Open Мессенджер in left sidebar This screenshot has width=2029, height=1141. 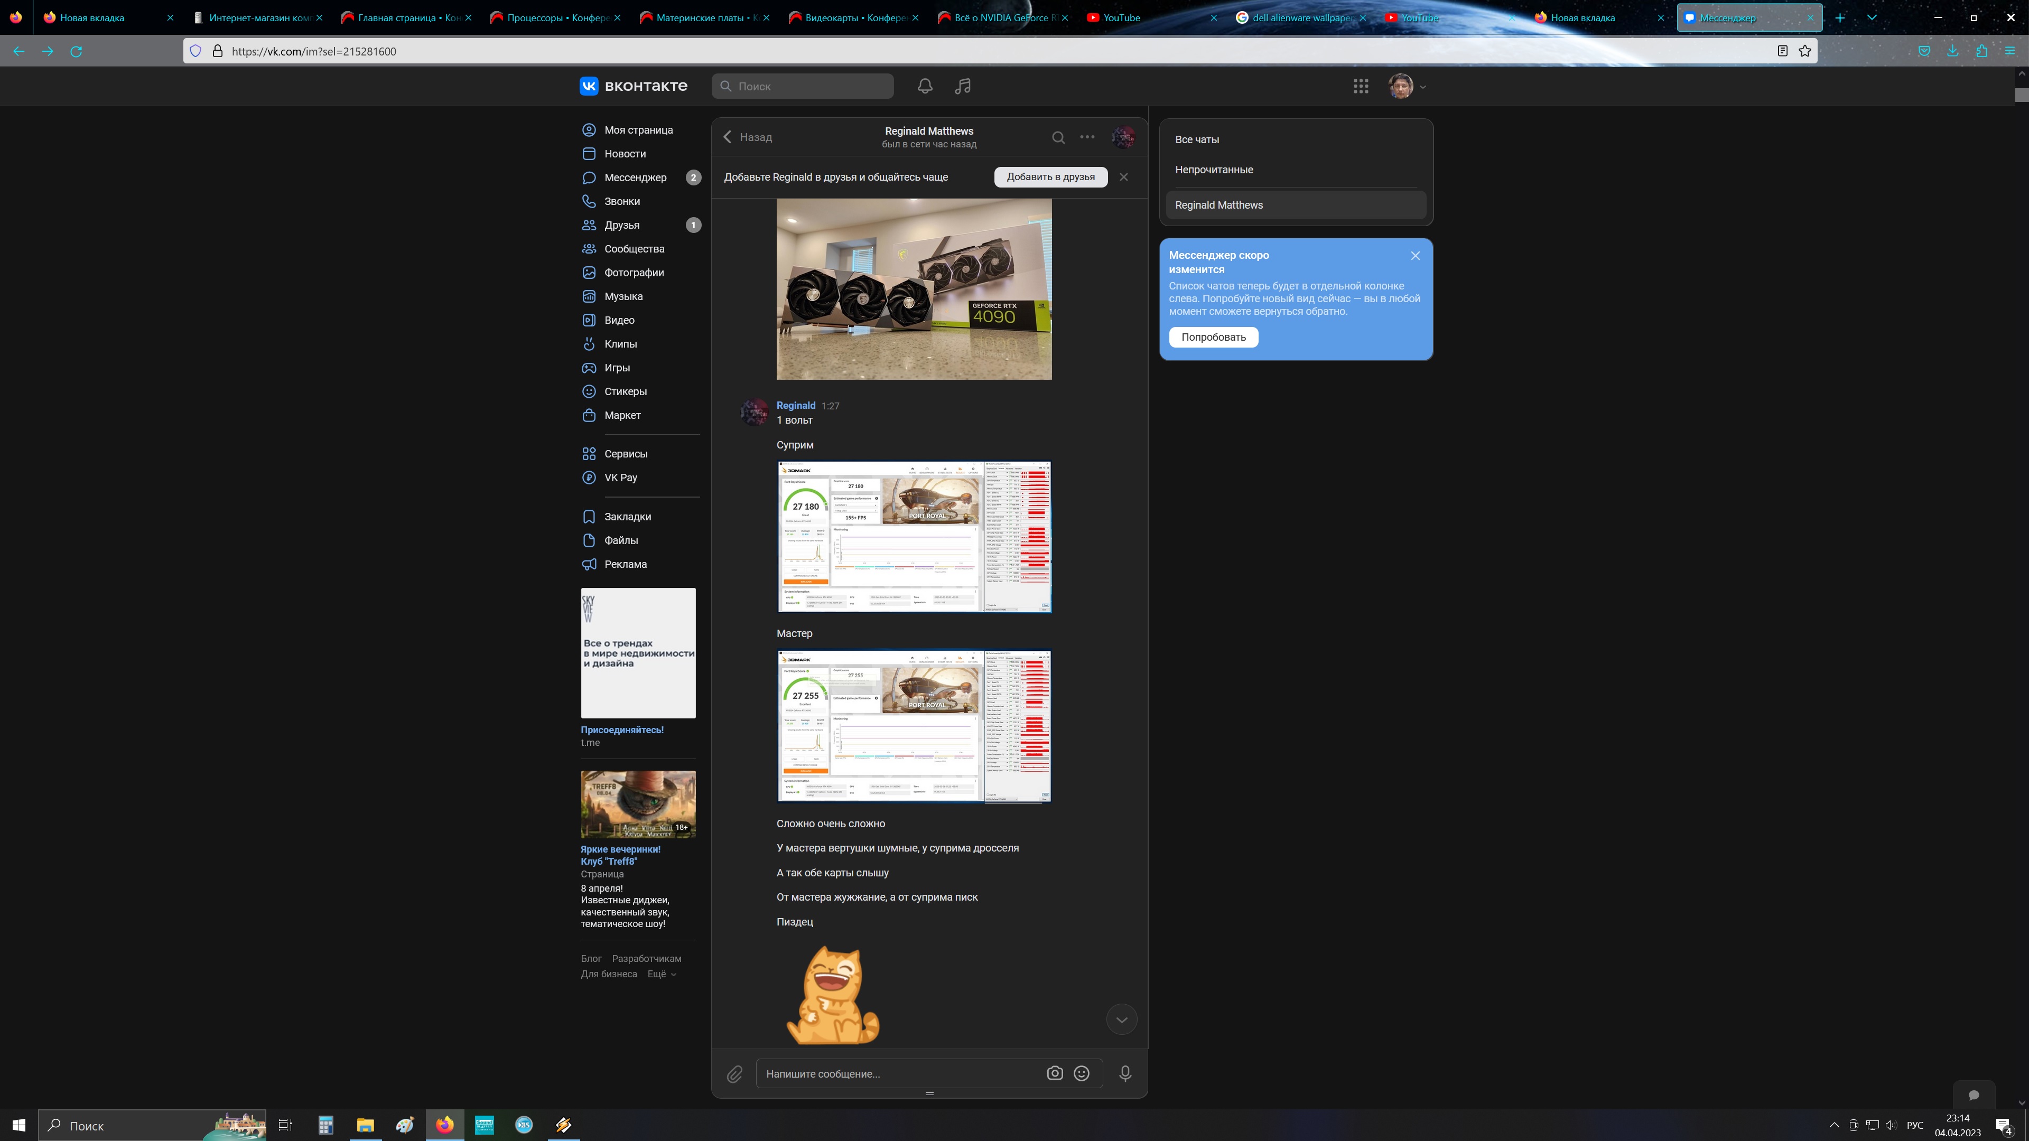click(x=635, y=177)
